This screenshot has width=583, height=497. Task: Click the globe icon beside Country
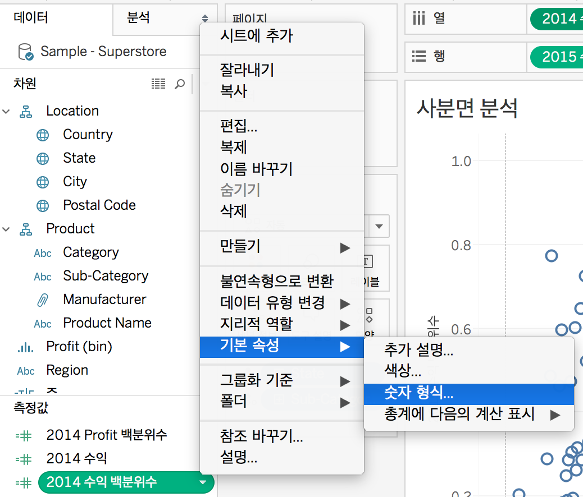click(x=42, y=135)
